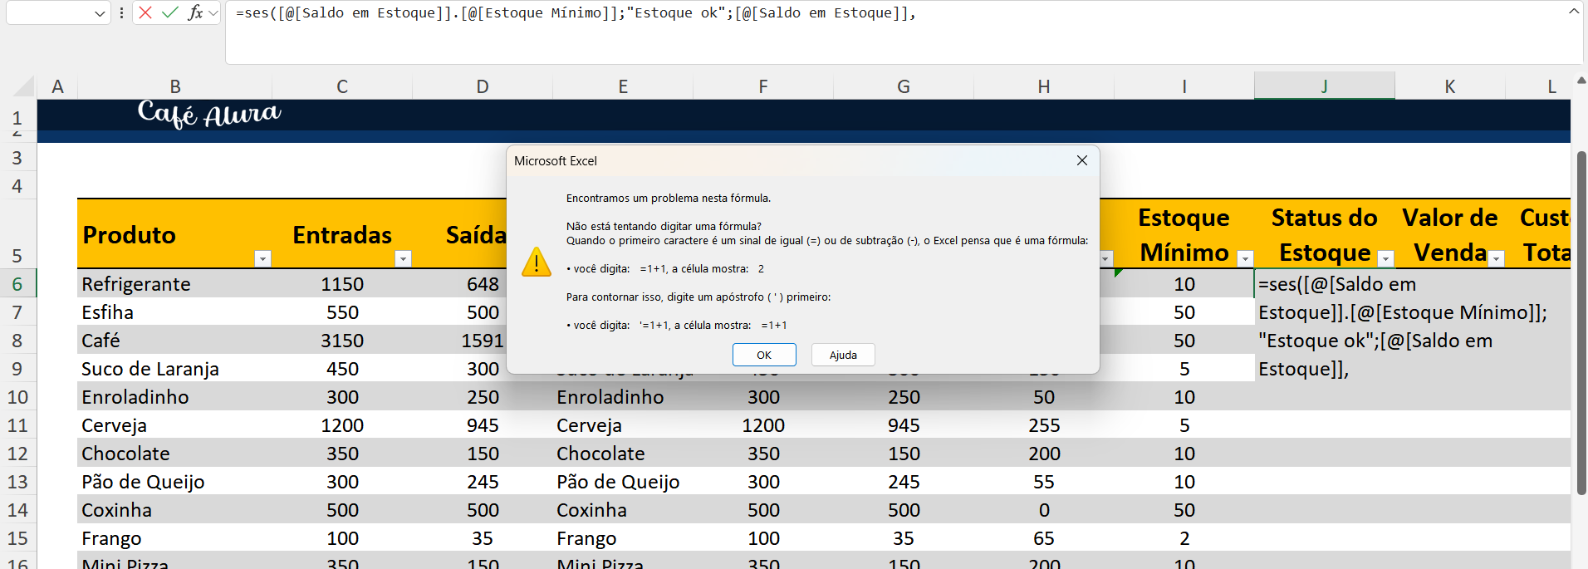
Task: Click the Produto header cell
Action: (x=175, y=234)
